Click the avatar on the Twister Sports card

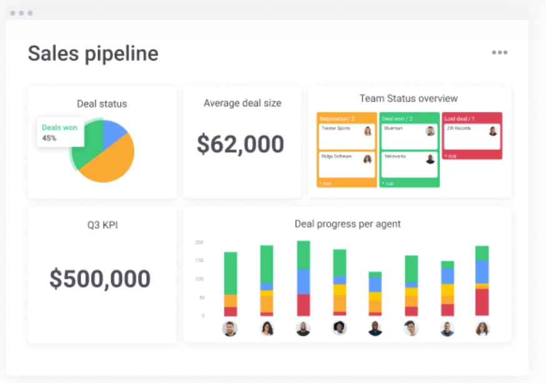tap(368, 131)
